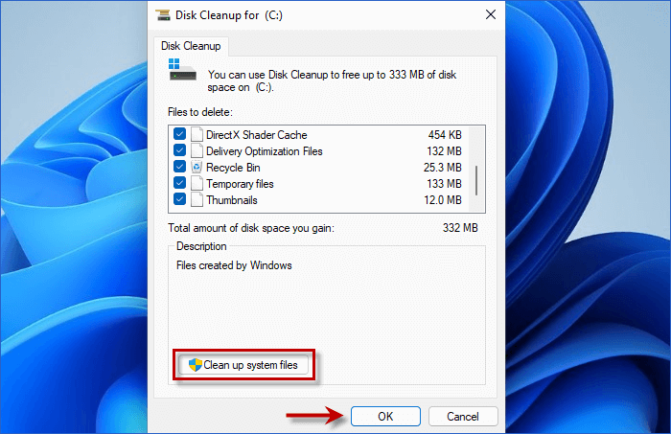
Task: Close the Disk Cleanup window
Action: tap(491, 15)
